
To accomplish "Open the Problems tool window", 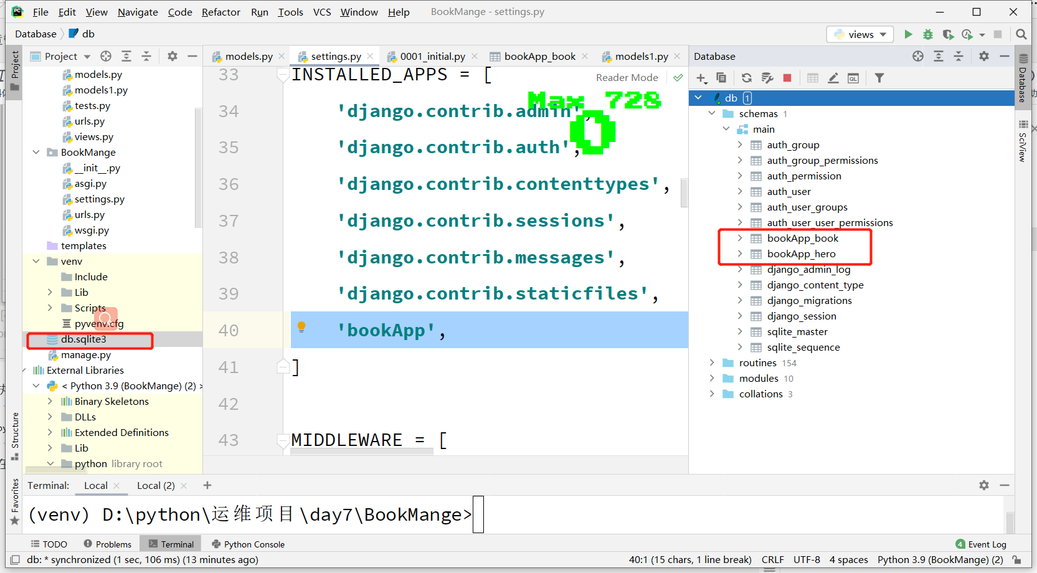I will (107, 544).
